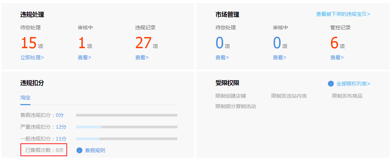Click the 违规扣分 heading
The image size is (392, 158).
[32, 83]
